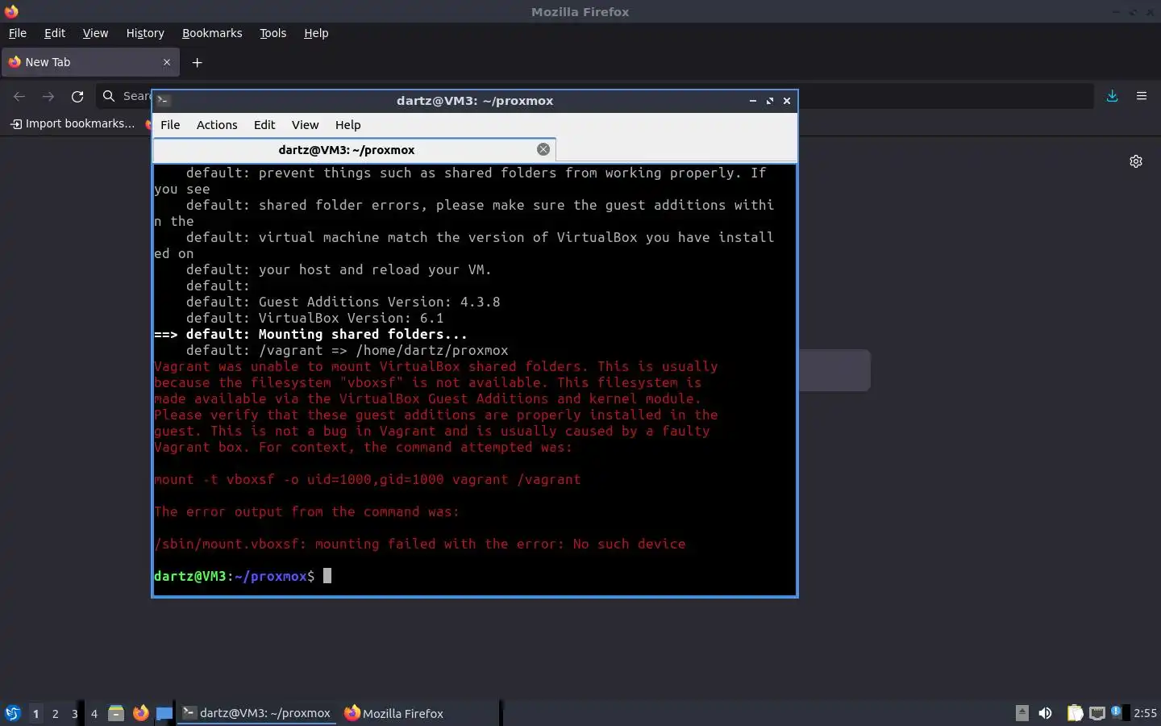Image resolution: width=1161 pixels, height=726 pixels.
Task: Minimize the terminal window
Action: (752, 101)
